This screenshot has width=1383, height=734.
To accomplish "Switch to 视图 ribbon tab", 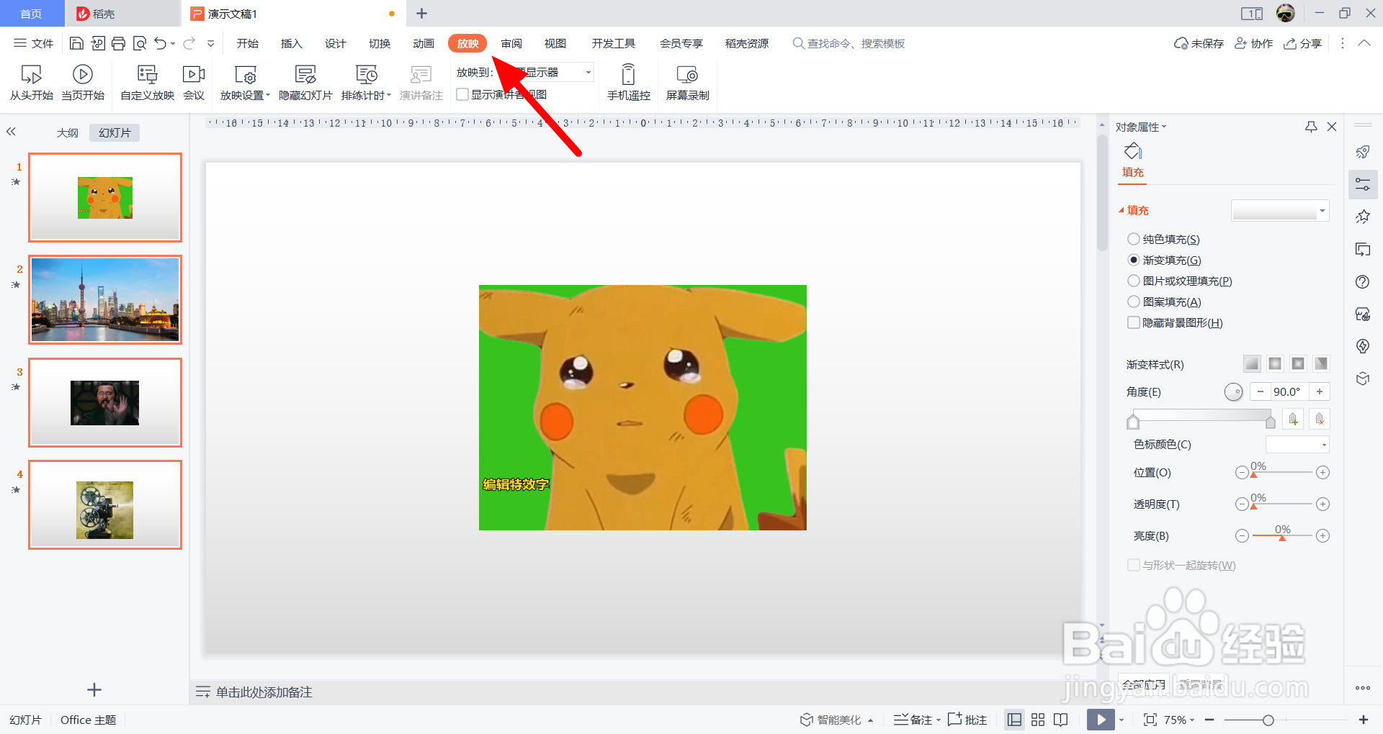I will [x=555, y=43].
